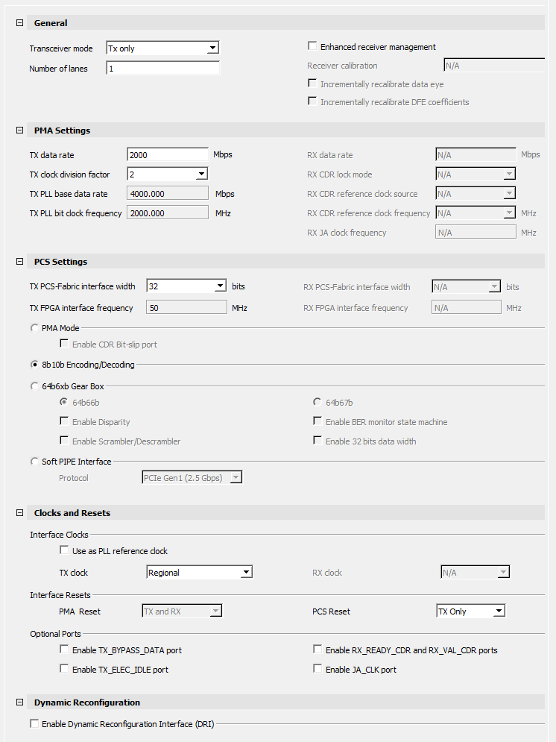Select 64b6xb Gear Box radio button
This screenshot has height=742, width=556.
tap(34, 386)
